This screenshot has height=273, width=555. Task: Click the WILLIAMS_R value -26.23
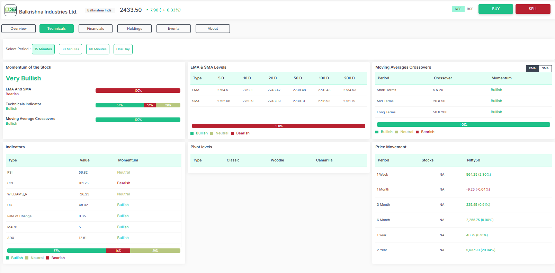[x=84, y=194]
